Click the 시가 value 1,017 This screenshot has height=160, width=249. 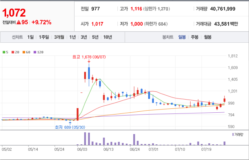(x=97, y=24)
